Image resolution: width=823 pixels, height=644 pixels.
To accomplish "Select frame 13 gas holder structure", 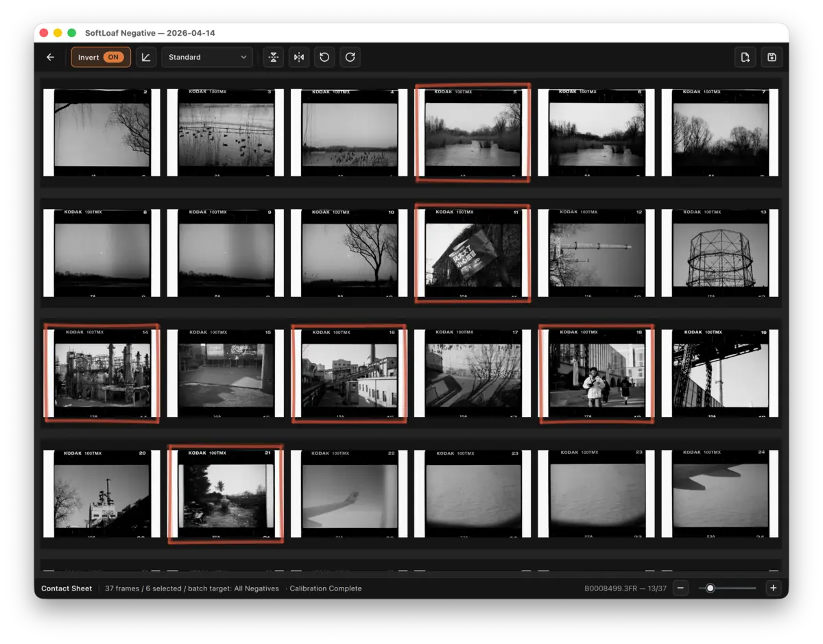I will coord(719,252).
